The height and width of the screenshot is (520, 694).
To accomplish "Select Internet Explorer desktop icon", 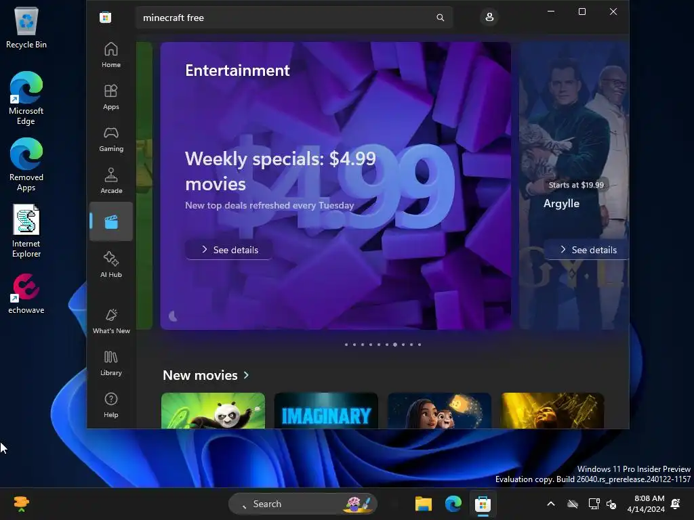I will 26,231.
